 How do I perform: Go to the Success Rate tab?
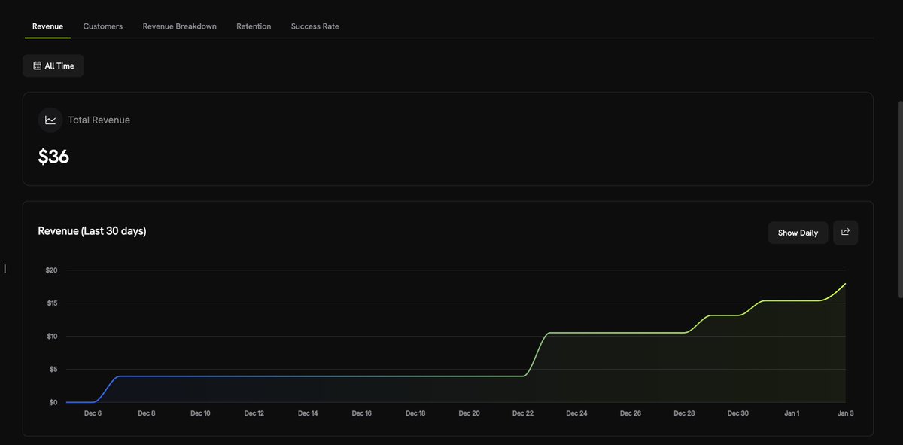tap(315, 26)
